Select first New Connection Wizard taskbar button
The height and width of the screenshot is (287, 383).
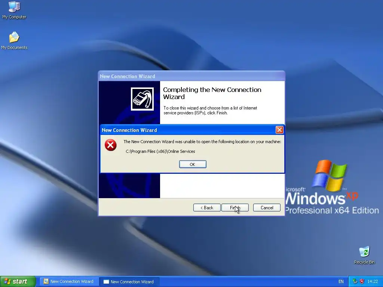point(69,282)
